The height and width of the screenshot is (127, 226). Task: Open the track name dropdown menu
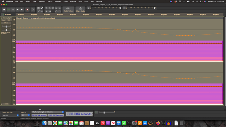(7, 18)
